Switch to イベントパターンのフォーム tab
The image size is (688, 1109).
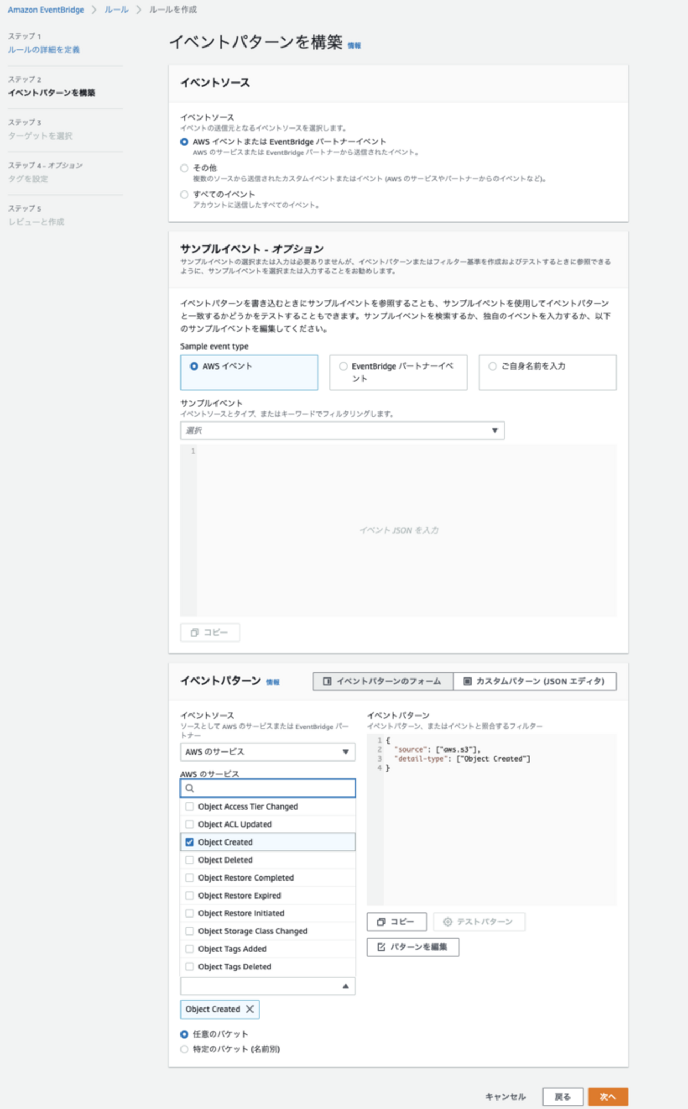383,681
